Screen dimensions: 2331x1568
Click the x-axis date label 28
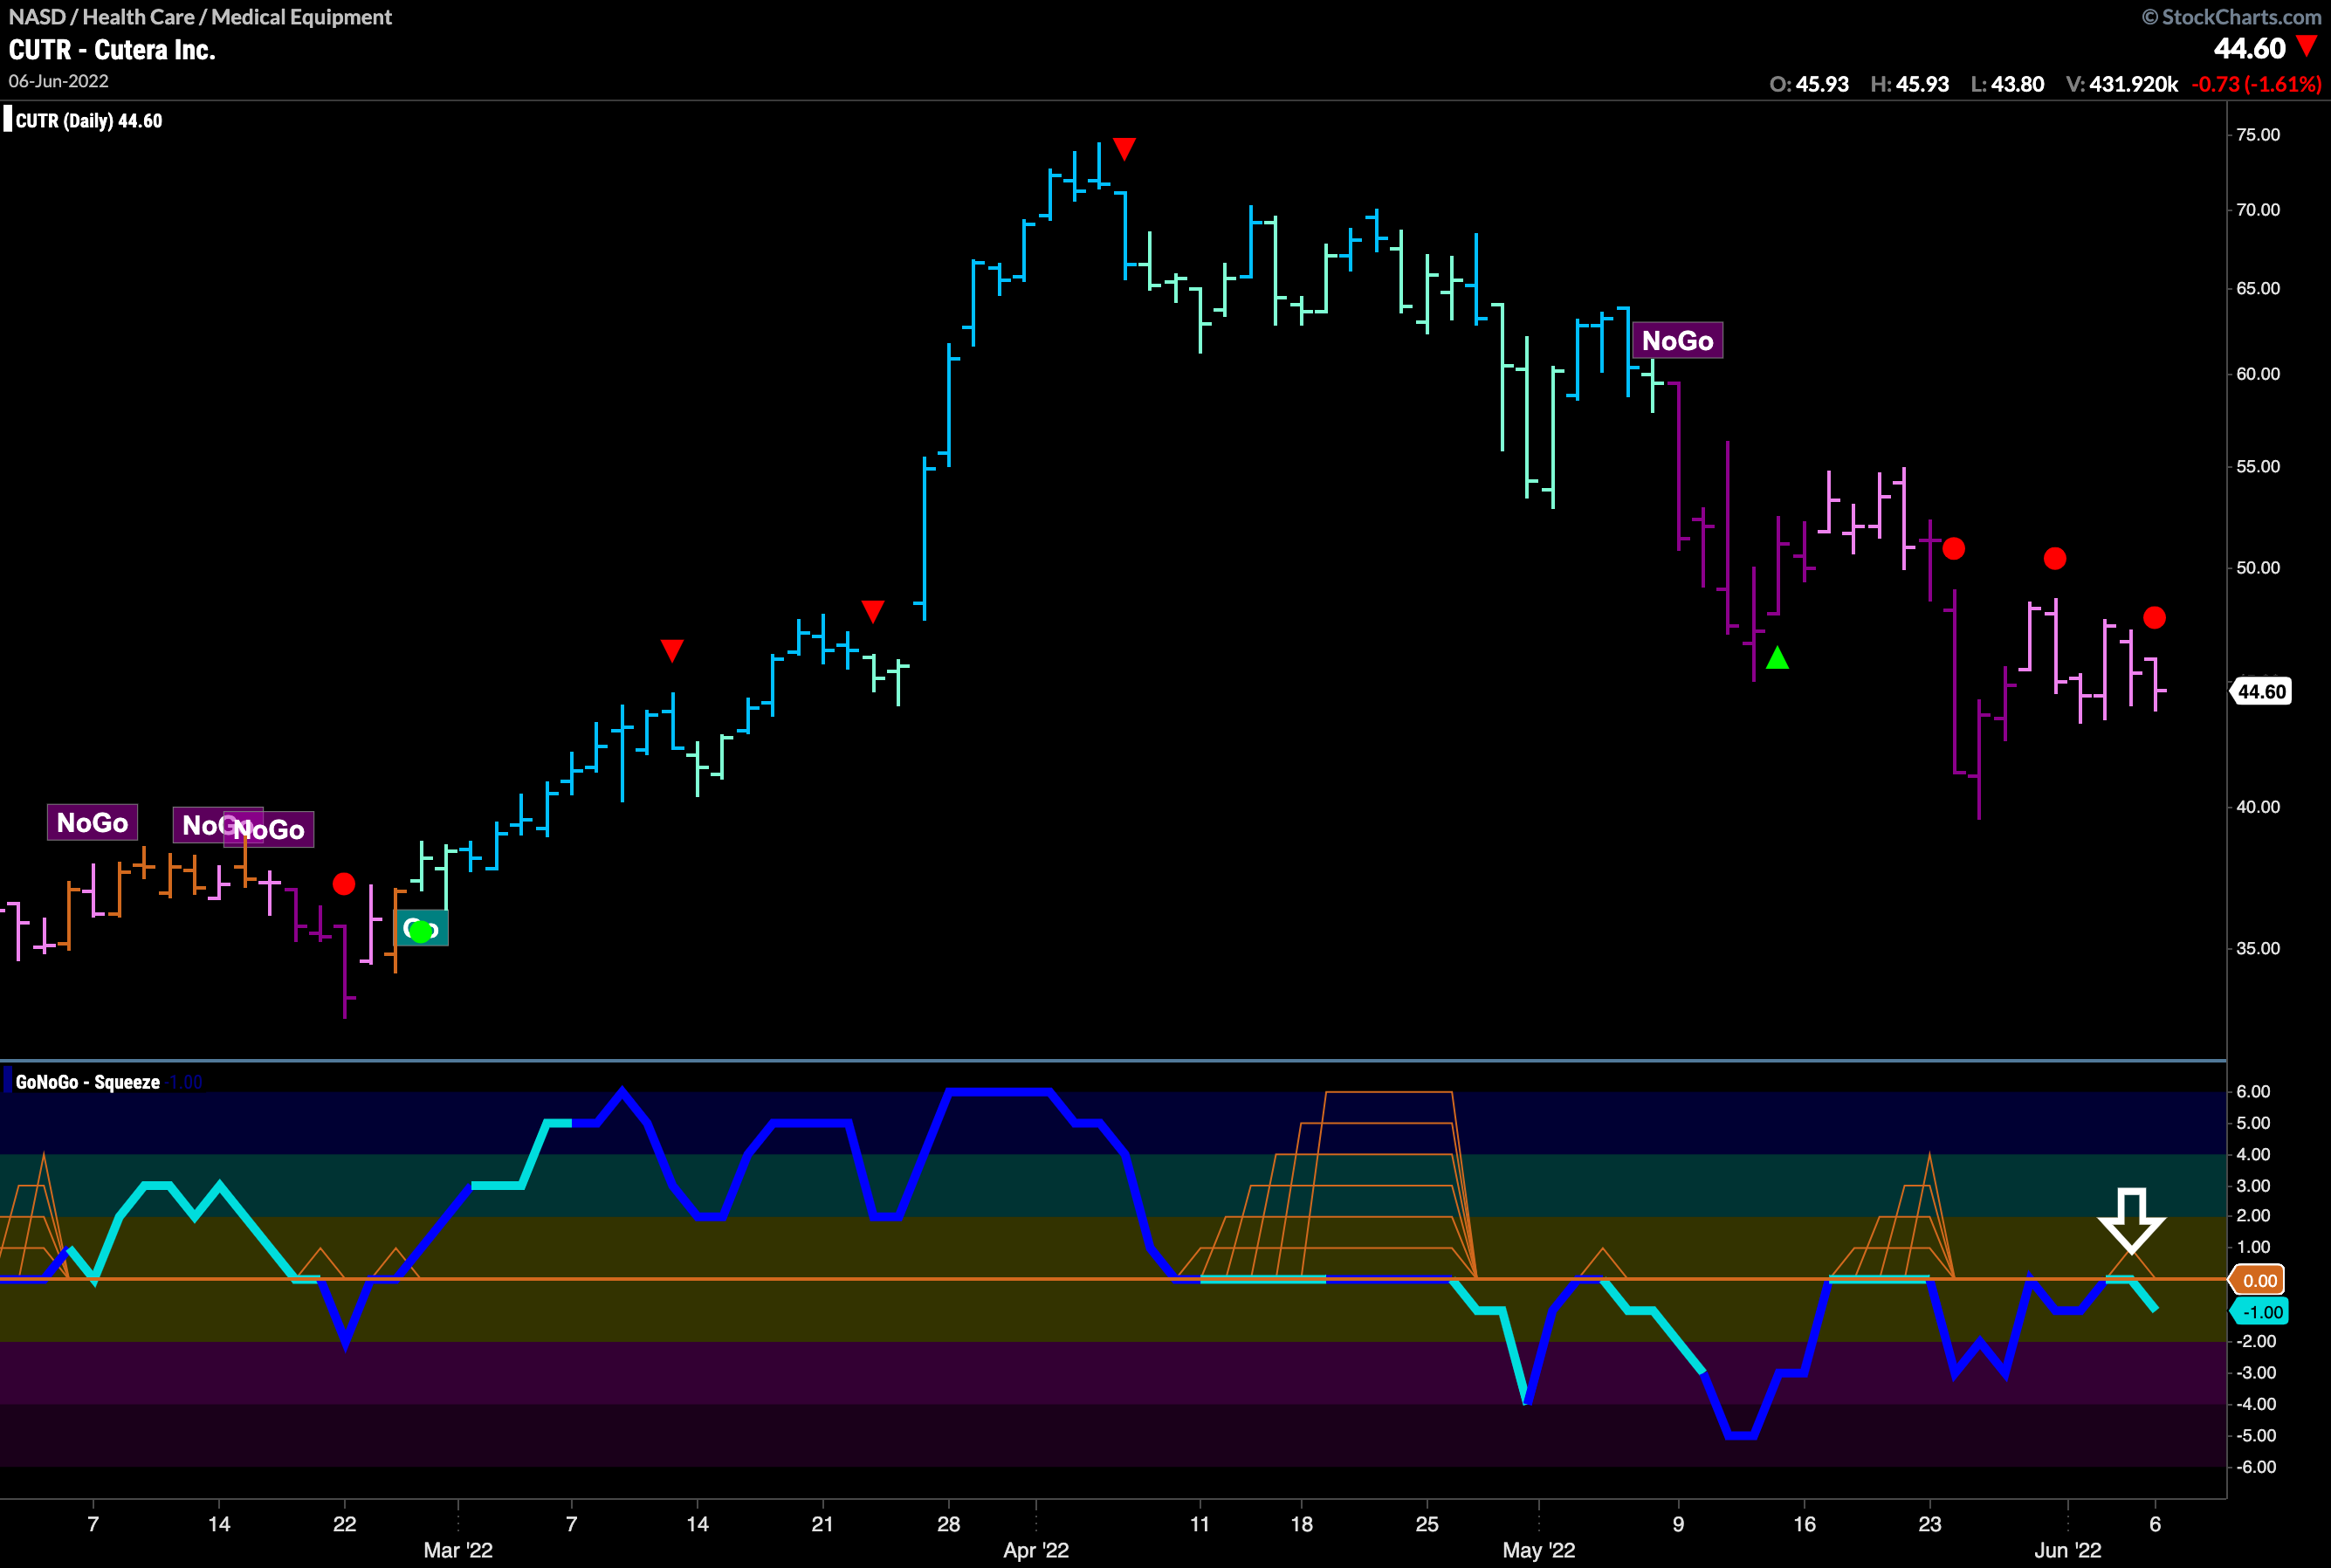948,1524
